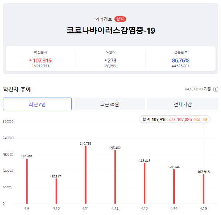Click the 위기경보 label

click(x=104, y=19)
